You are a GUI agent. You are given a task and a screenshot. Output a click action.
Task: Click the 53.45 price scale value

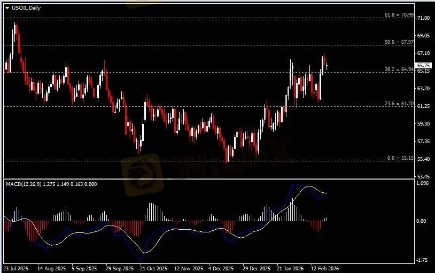423,176
